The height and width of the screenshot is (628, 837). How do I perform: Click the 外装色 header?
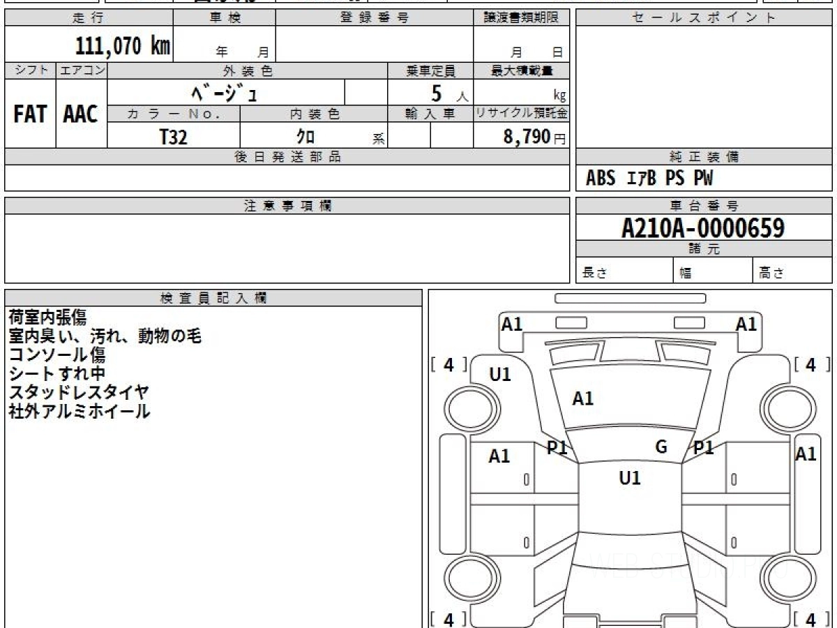click(248, 70)
